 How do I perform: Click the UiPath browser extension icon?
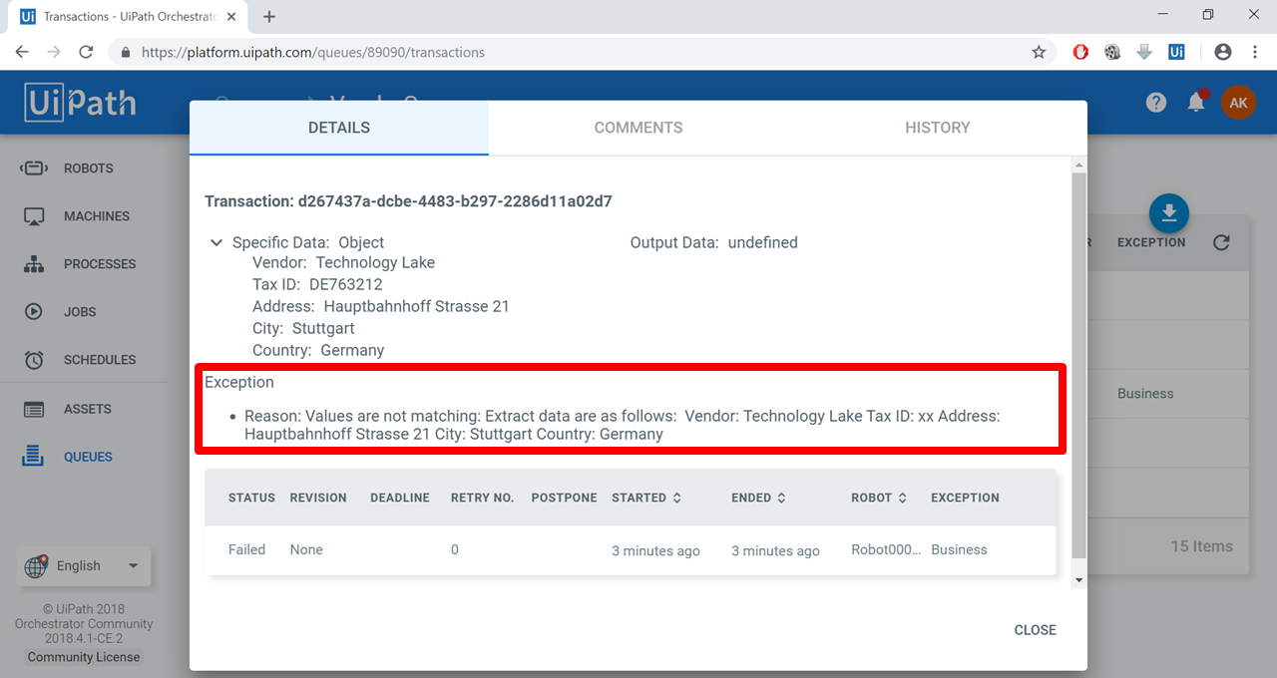pos(1176,52)
